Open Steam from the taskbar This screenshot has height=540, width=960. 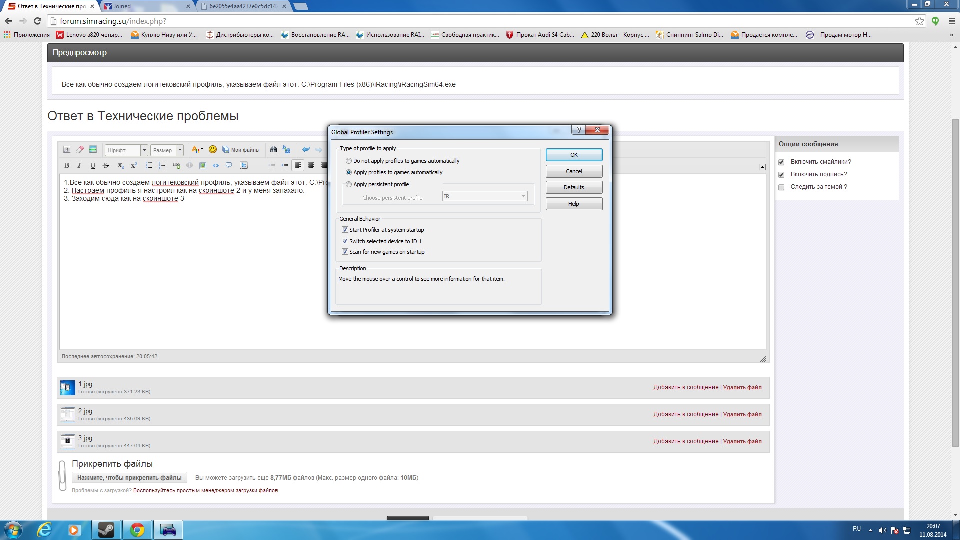(x=106, y=530)
